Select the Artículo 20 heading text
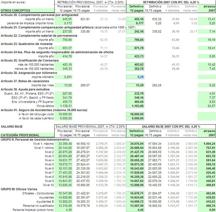This screenshot has width=216, height=212. click(x=39, y=15)
